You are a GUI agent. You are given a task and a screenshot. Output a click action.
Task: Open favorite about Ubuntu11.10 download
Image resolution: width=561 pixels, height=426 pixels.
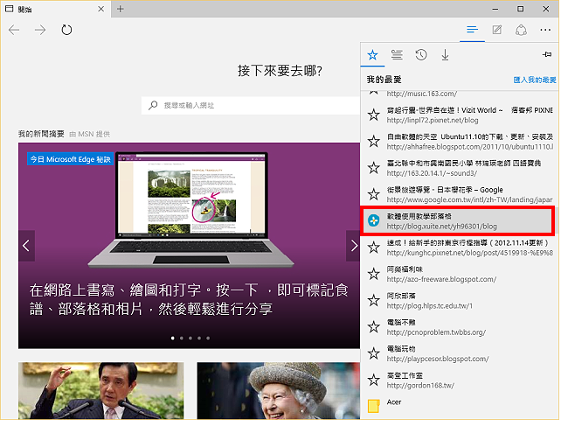coord(460,141)
